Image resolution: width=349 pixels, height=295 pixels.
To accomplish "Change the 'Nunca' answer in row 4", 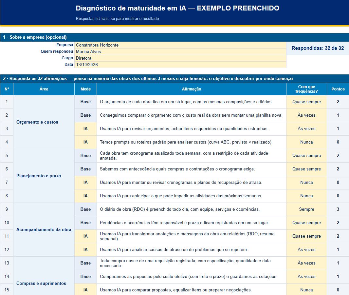I will 306,142.
